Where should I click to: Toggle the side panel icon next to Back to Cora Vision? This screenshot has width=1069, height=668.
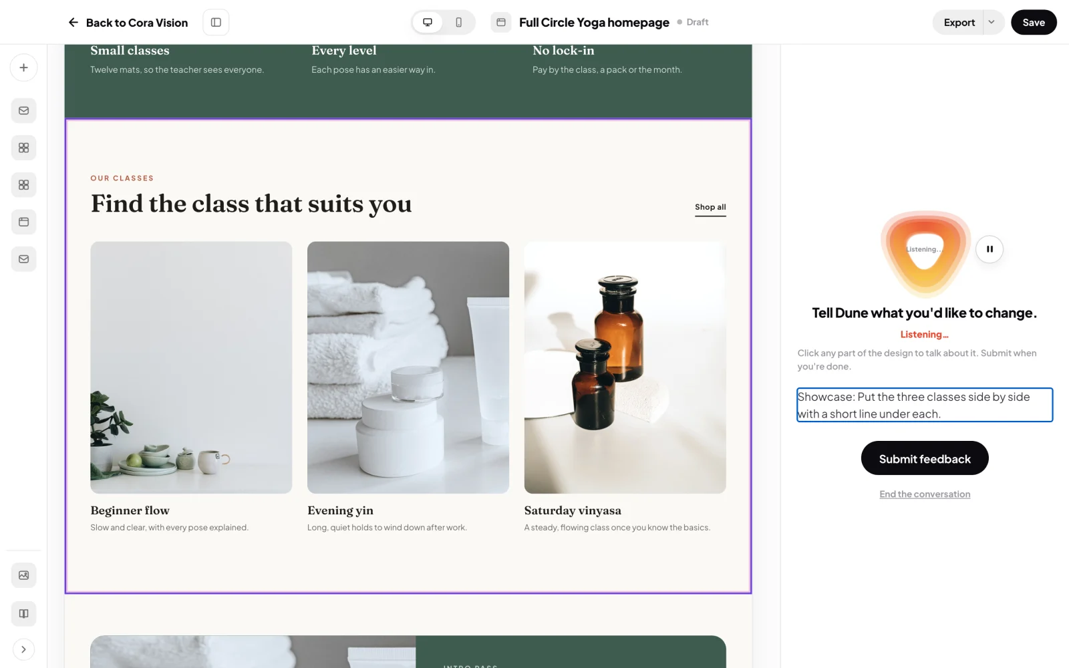pyautogui.click(x=216, y=22)
